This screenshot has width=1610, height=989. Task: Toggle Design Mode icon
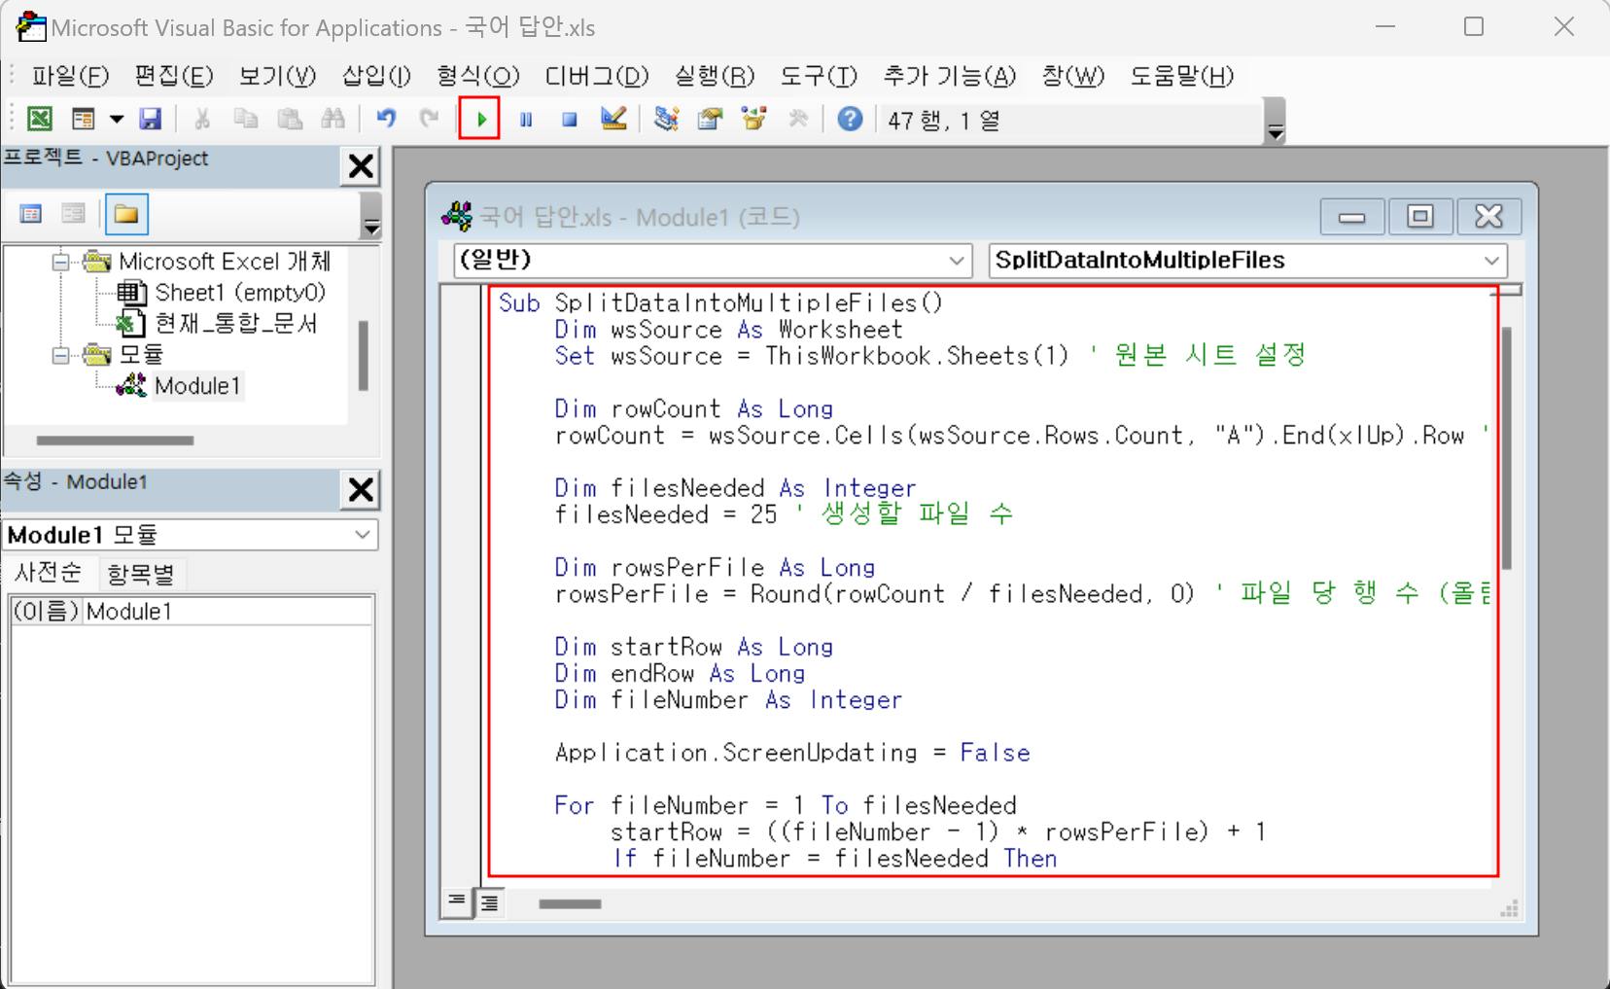(613, 120)
